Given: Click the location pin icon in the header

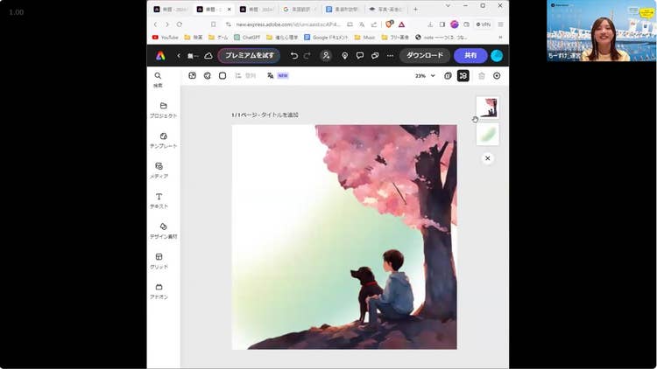Looking at the screenshot, I should tap(344, 56).
